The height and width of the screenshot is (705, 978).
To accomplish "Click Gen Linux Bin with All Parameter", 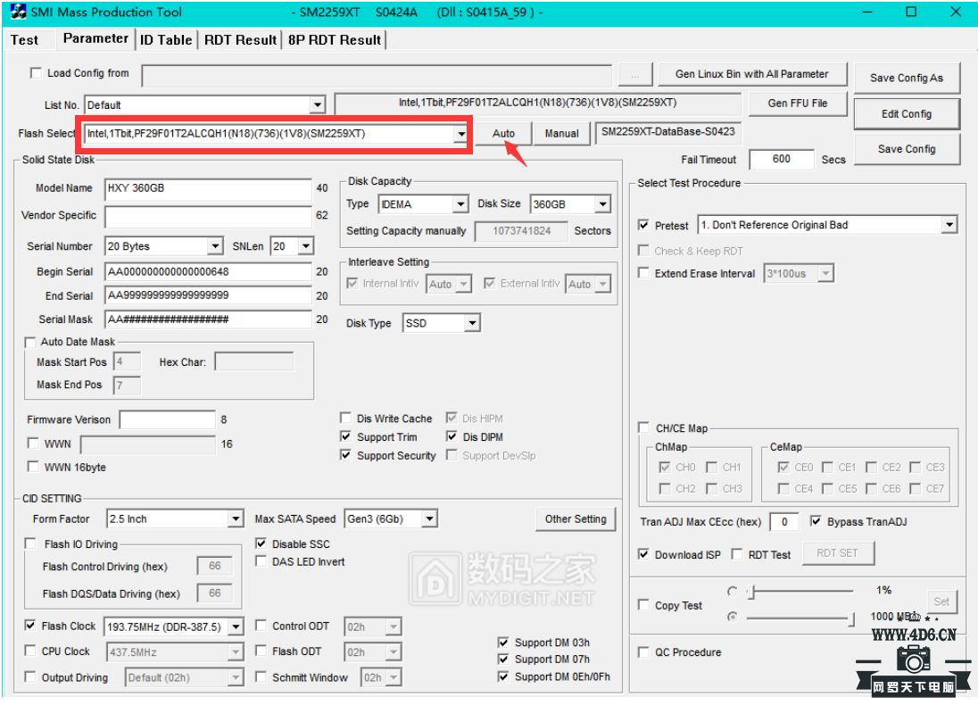I will [x=751, y=74].
